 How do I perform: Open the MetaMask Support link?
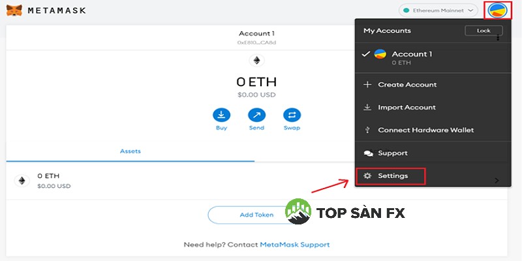[x=295, y=245]
